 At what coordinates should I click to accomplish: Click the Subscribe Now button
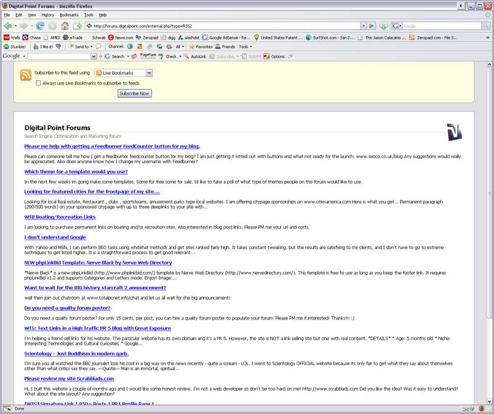[135, 93]
